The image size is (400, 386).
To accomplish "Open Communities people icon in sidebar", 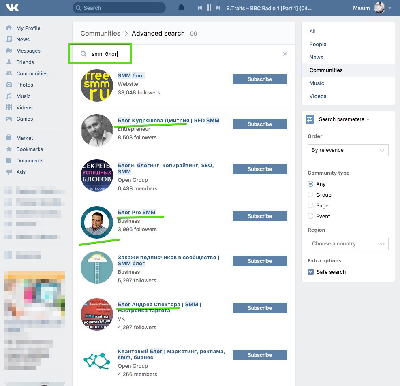I will click(9, 73).
